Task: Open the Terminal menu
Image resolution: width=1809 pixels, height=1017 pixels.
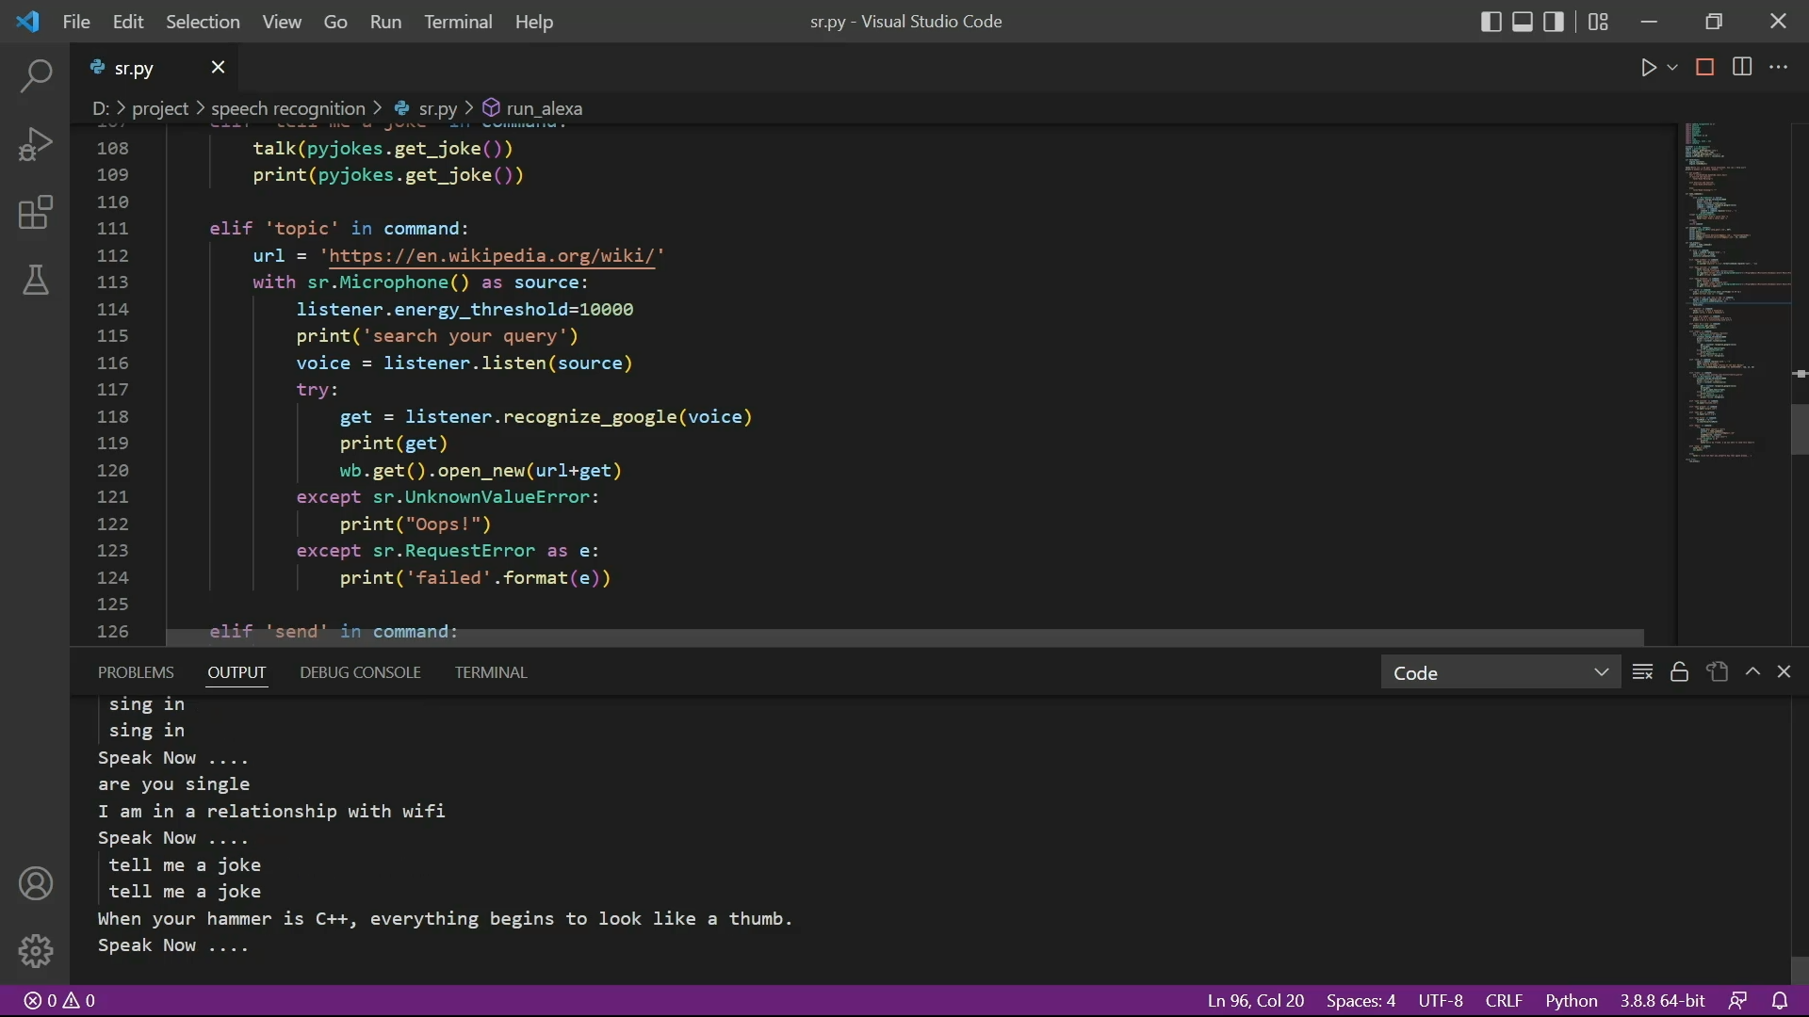Action: click(x=458, y=22)
